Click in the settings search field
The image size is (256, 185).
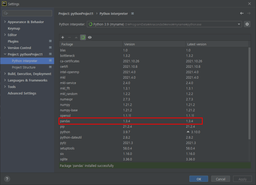click(27, 13)
